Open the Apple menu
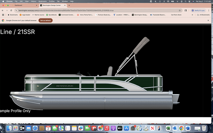 (x=3, y=1)
